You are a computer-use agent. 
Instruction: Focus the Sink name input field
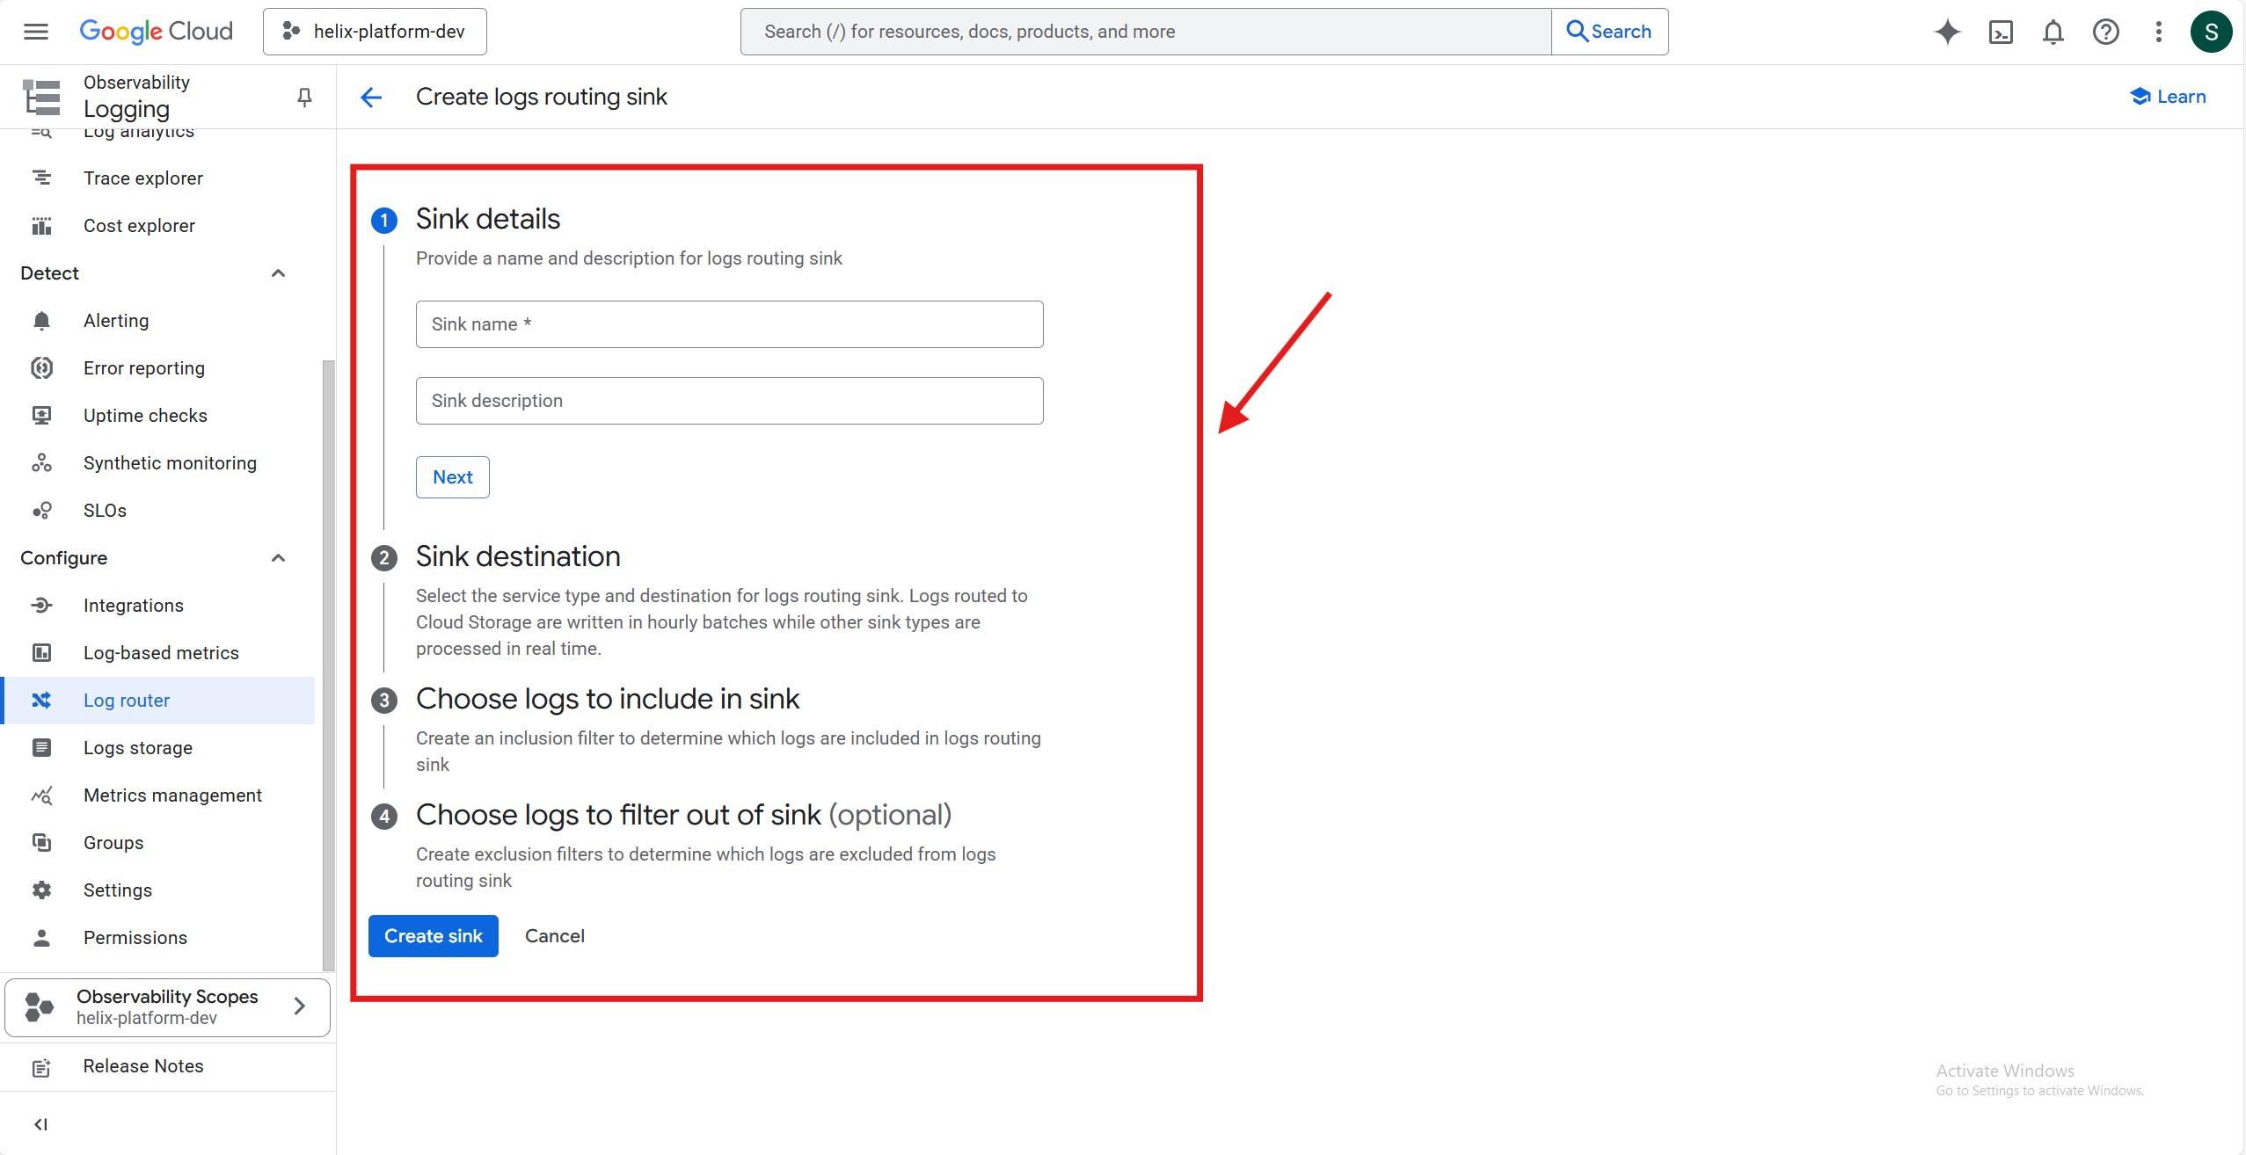(x=729, y=324)
